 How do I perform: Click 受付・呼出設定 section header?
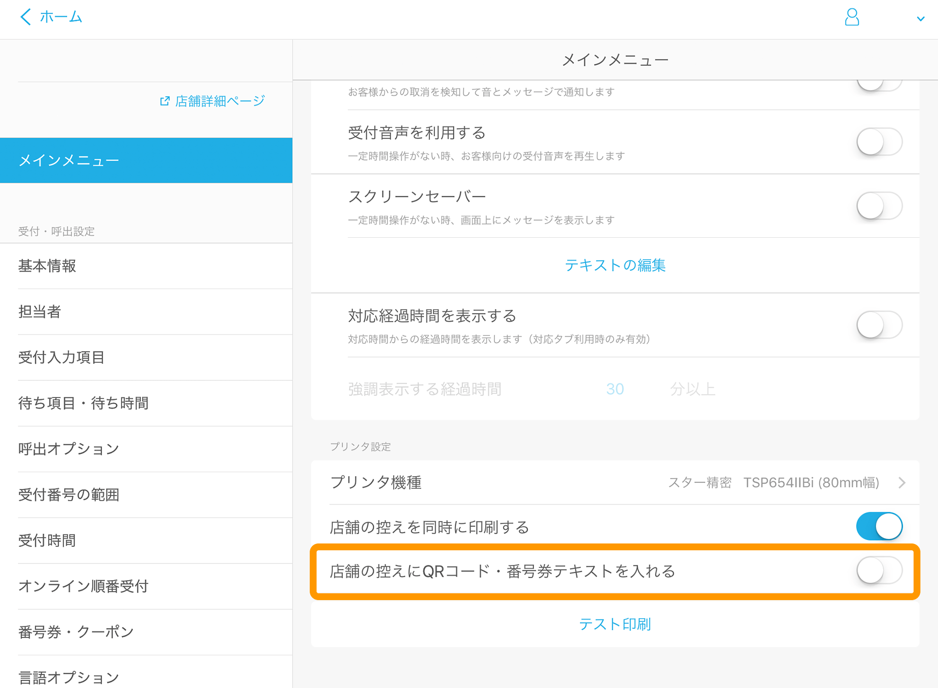(x=56, y=231)
